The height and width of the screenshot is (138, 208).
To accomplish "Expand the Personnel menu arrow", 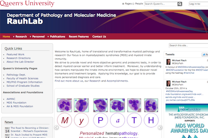I will click(31, 37).
